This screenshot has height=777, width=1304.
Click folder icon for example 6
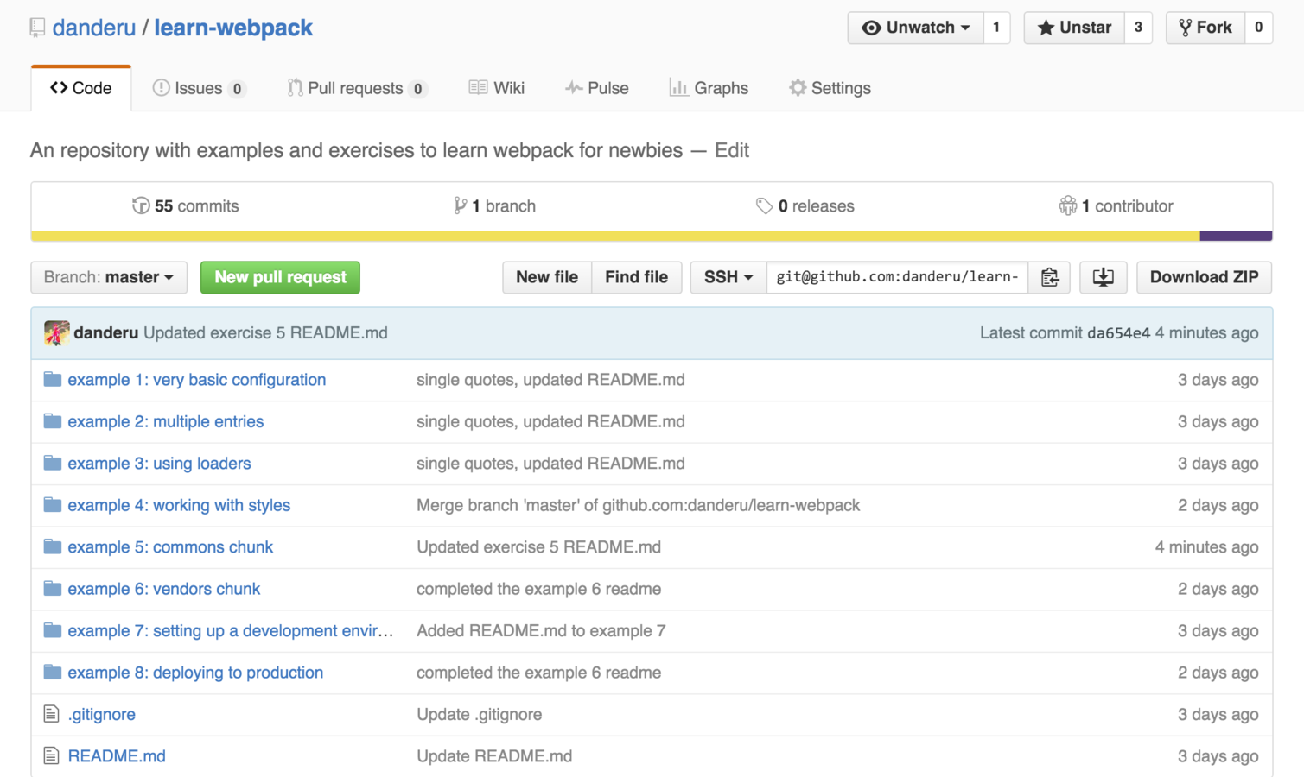[x=53, y=588]
